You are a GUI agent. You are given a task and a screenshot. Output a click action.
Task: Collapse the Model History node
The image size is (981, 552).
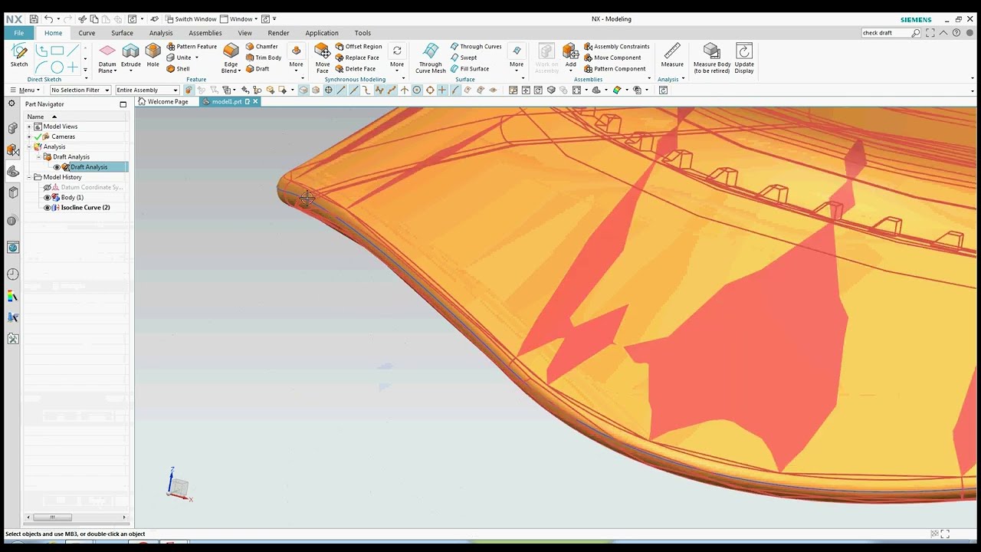tap(29, 177)
